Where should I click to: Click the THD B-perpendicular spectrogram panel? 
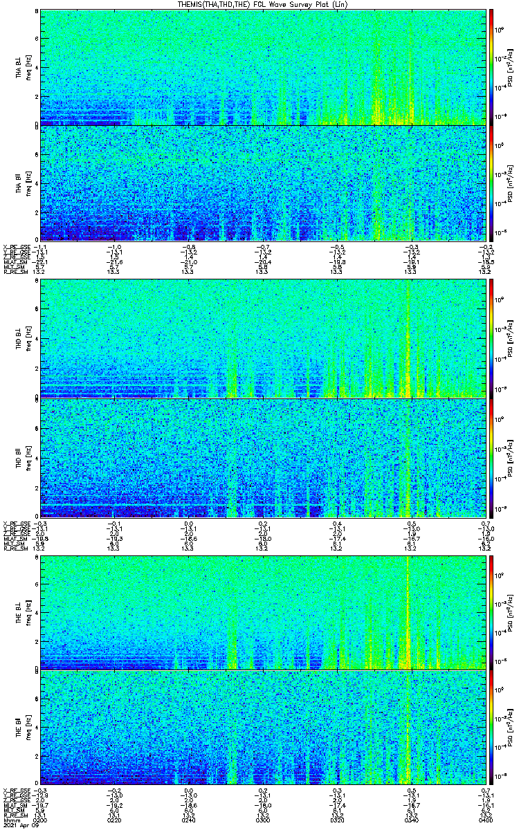(x=264, y=338)
